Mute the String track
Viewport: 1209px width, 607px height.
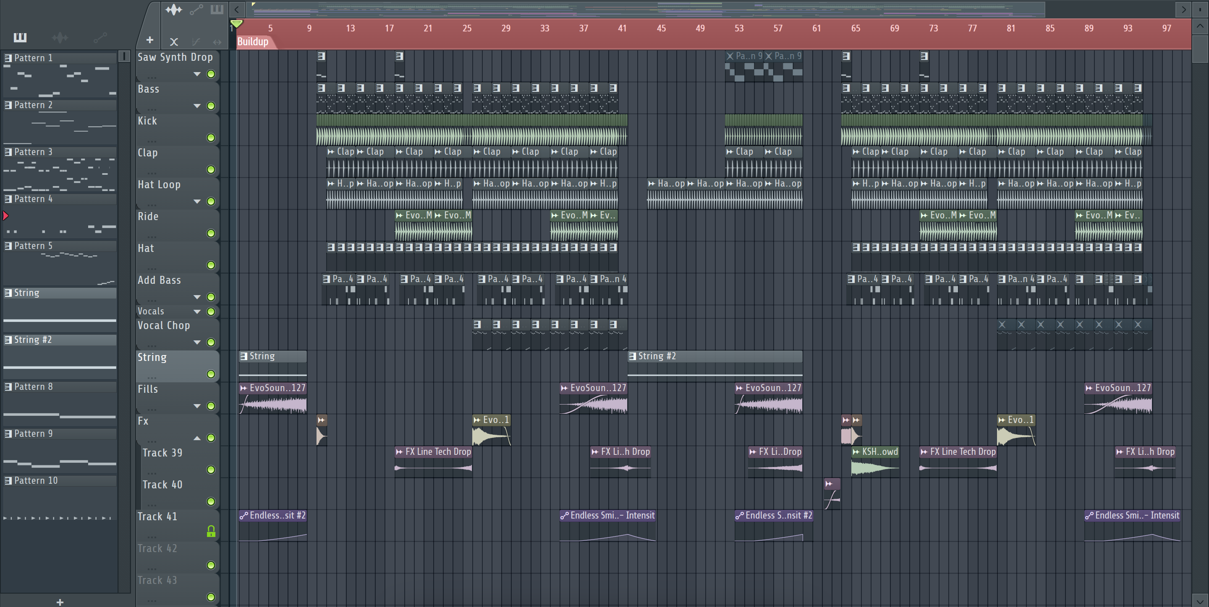[211, 374]
